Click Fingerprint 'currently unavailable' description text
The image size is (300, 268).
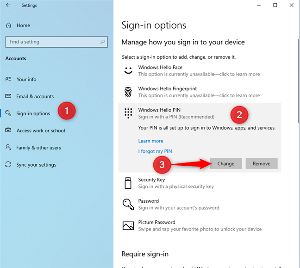coord(199,95)
